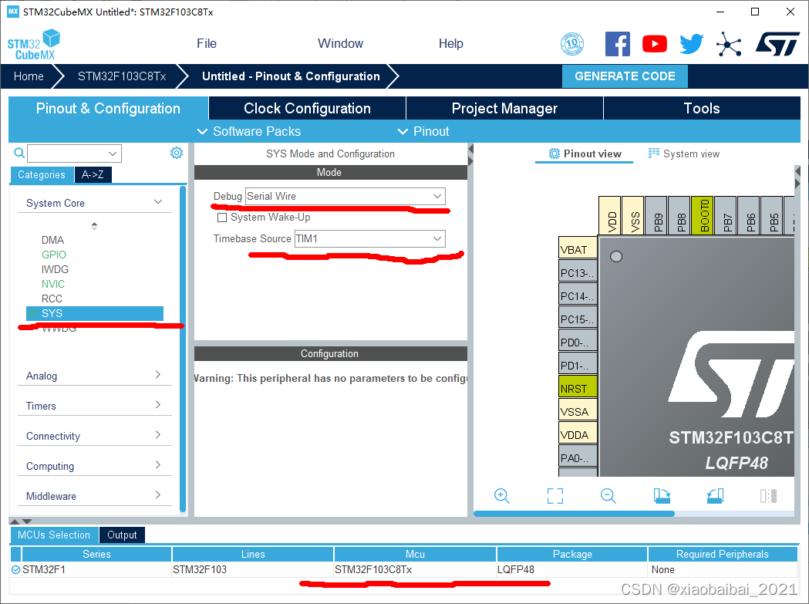Switch to the Output tab
Image resolution: width=809 pixels, height=604 pixels.
tap(122, 535)
